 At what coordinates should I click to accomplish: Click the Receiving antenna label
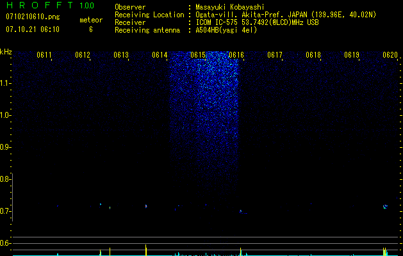tap(147, 30)
